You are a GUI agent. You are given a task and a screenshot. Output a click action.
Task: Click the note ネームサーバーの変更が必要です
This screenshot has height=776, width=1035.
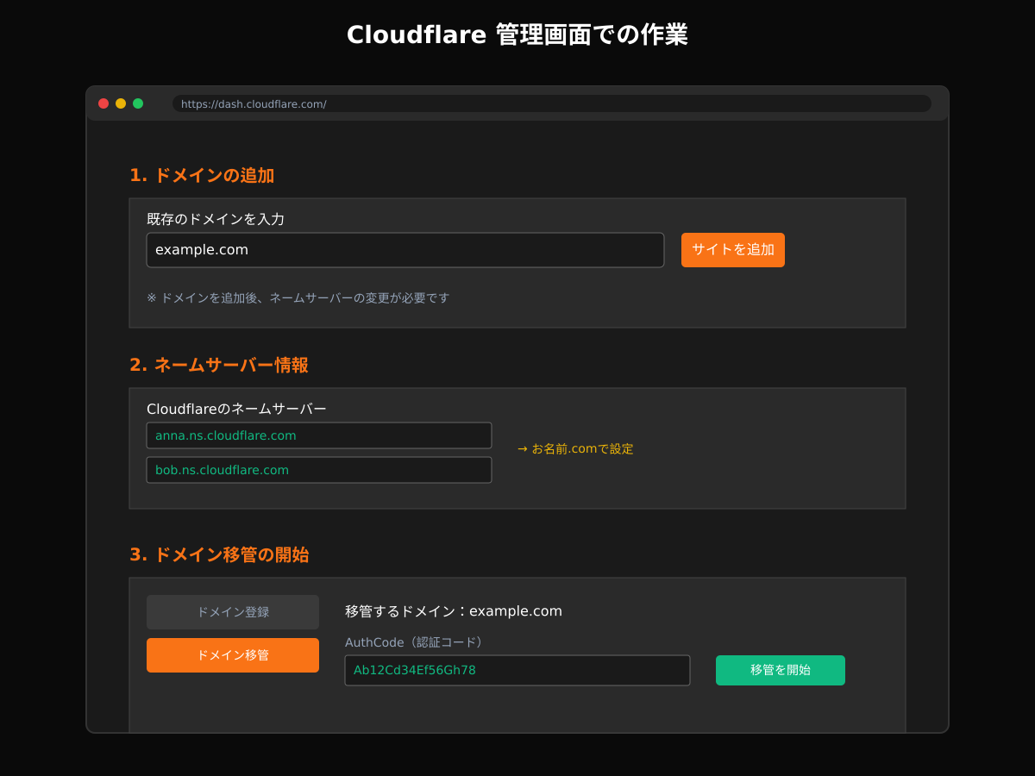pos(360,297)
